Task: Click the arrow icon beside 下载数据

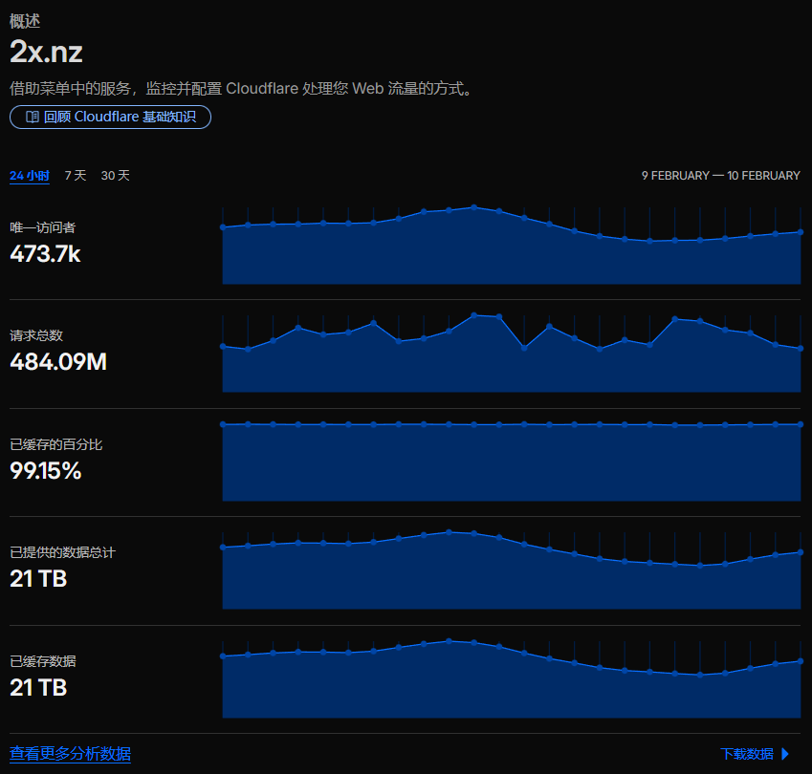Action: point(785,754)
